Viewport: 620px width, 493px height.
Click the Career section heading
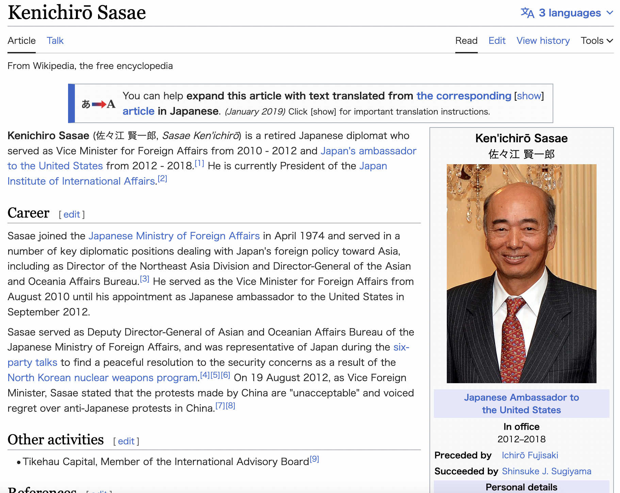29,213
